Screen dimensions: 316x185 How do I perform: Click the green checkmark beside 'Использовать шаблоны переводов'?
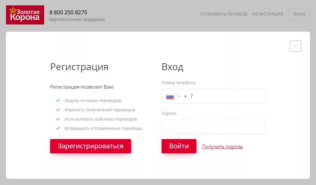[58, 119]
